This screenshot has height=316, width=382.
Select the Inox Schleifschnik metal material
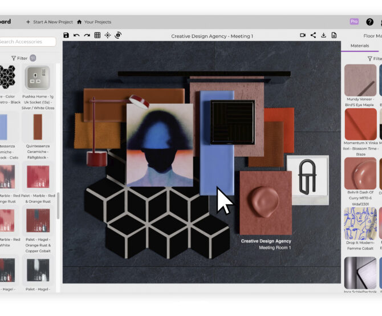(360, 273)
